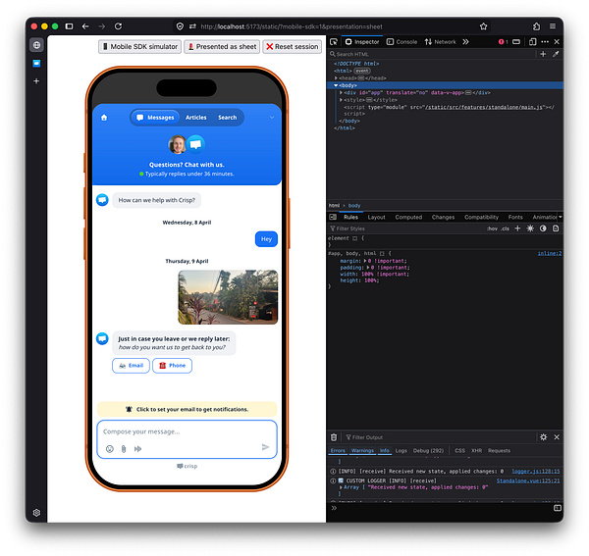Screen dimensions: 589x556
Task: Clear console output with trash icon
Action: click(334, 437)
